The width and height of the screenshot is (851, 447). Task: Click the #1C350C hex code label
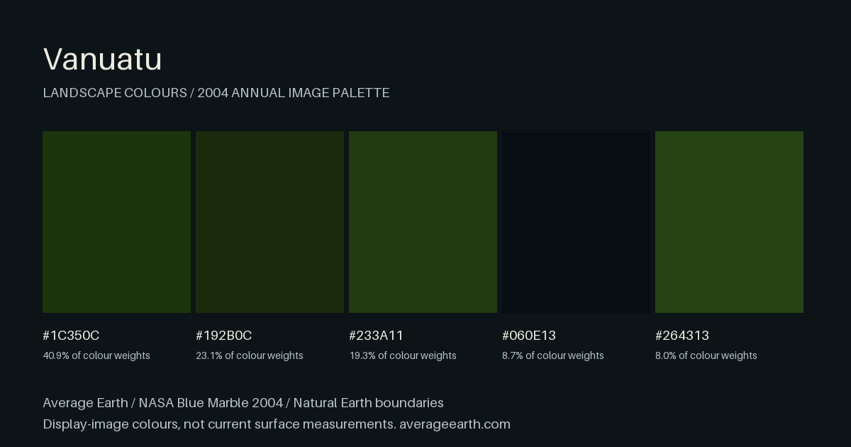tap(71, 336)
